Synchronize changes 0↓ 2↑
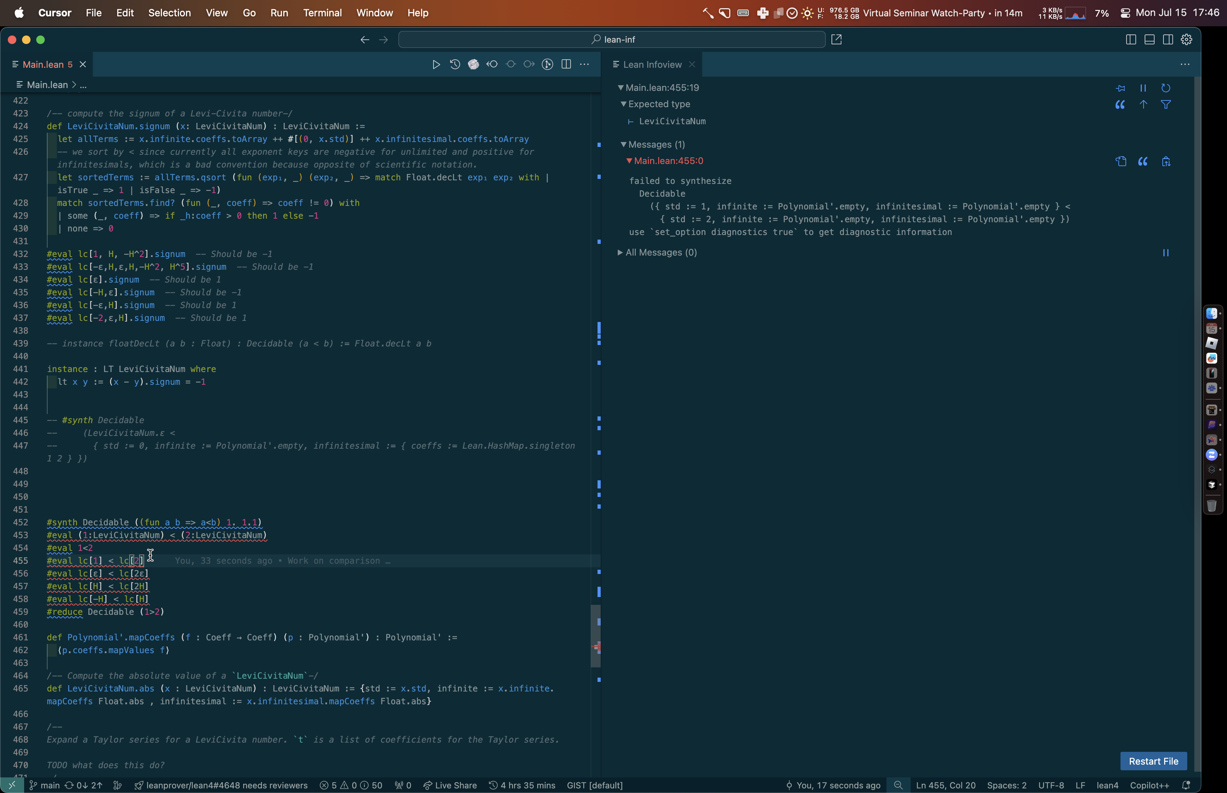 (x=83, y=785)
